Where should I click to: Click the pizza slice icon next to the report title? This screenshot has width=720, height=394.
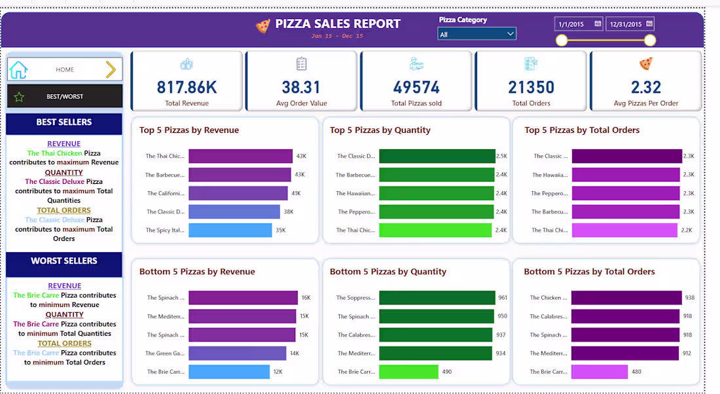pos(261,24)
